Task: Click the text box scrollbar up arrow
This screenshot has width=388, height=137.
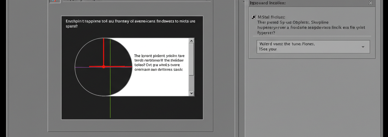Action: point(192,41)
